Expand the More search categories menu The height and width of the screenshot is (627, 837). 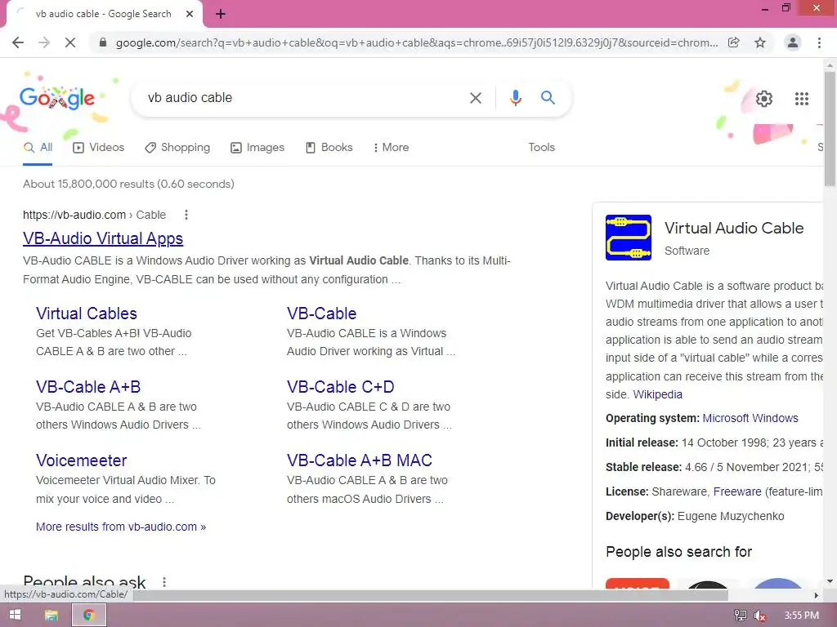391,148
